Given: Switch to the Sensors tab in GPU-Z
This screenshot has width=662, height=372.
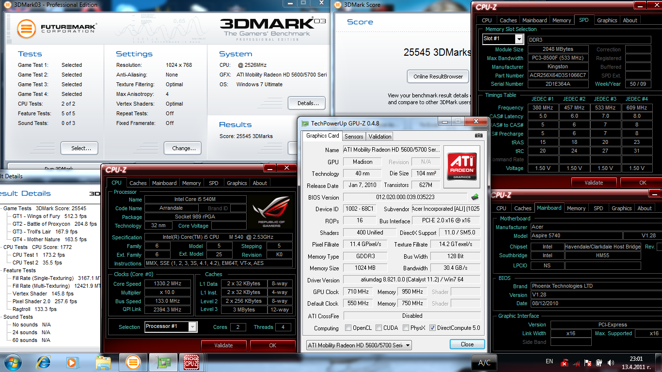Looking at the screenshot, I should tap(354, 137).
